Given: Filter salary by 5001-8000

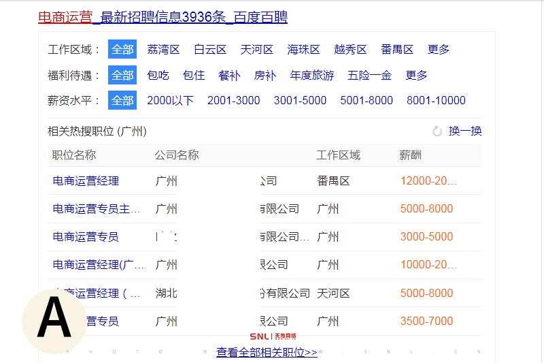Looking at the screenshot, I should (367, 100).
